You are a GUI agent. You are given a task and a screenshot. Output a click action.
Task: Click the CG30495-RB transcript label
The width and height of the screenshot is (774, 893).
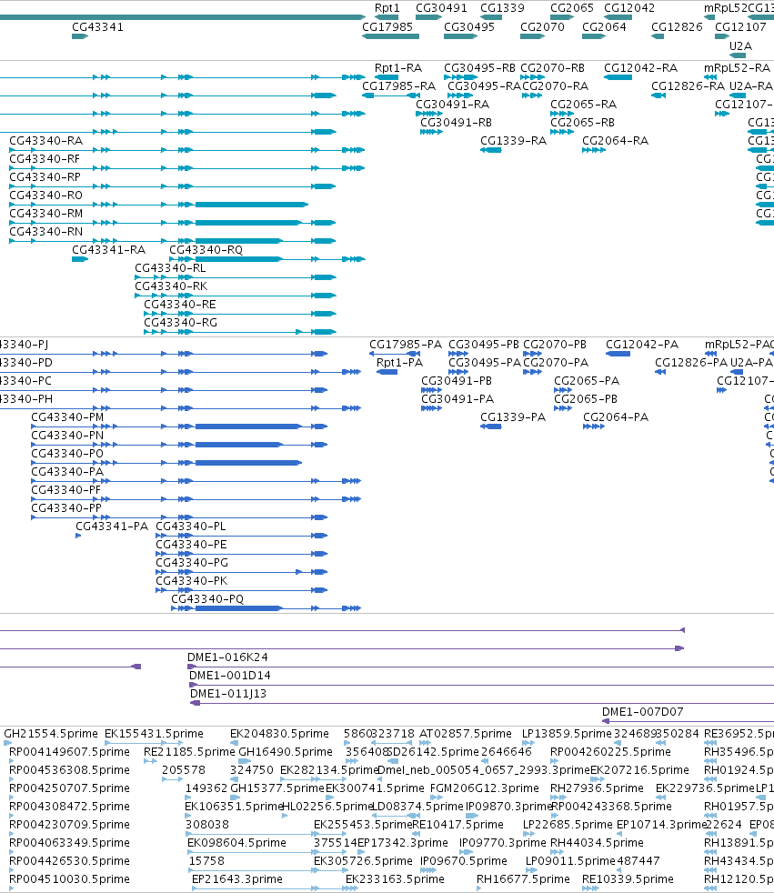coord(479,68)
